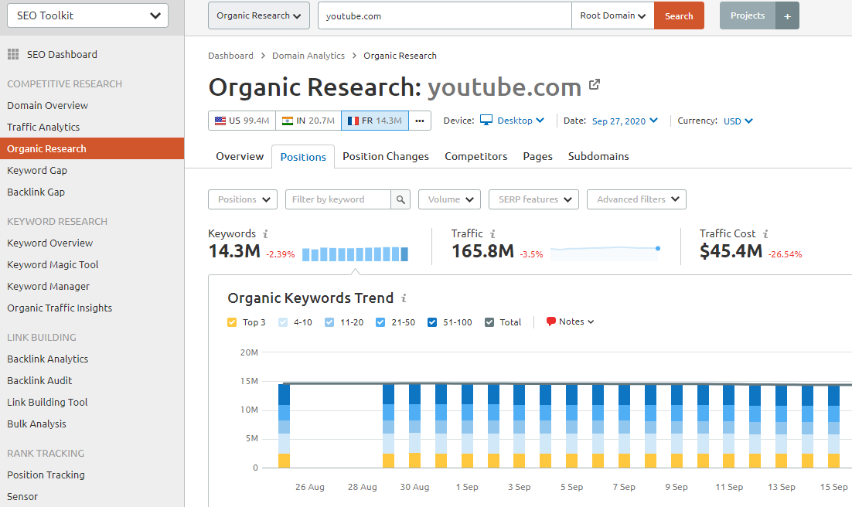Screen dimensions: 852x507
Task: Go to Domain Analytics breadcrumb link
Action: pyautogui.click(x=308, y=56)
